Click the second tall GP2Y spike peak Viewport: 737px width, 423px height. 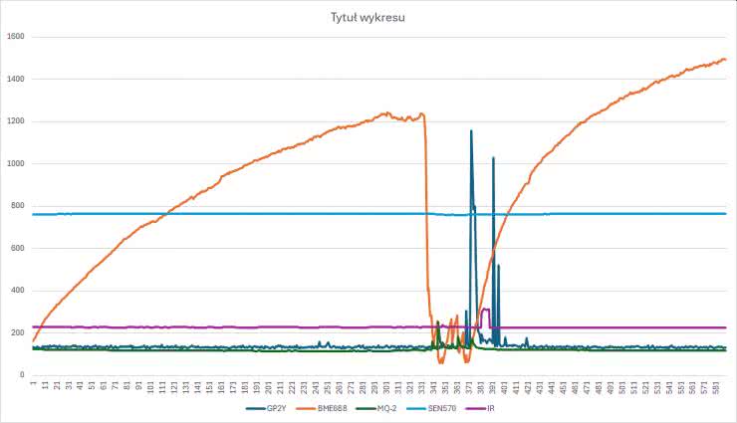[493, 158]
